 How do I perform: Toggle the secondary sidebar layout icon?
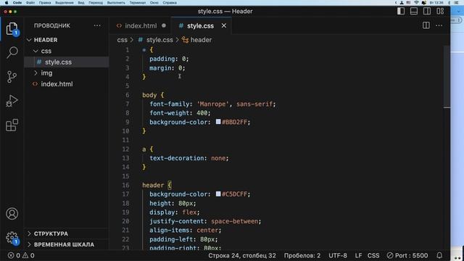(427, 12)
